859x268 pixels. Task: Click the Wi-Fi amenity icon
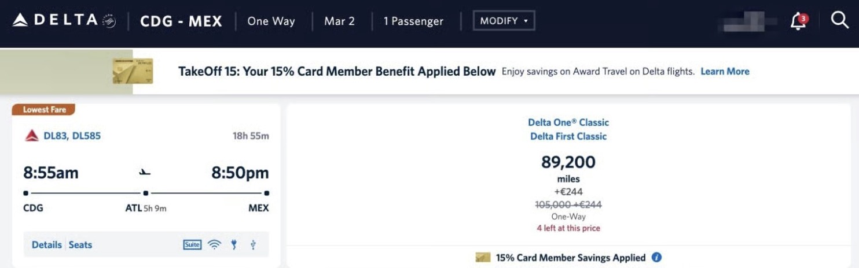click(215, 245)
